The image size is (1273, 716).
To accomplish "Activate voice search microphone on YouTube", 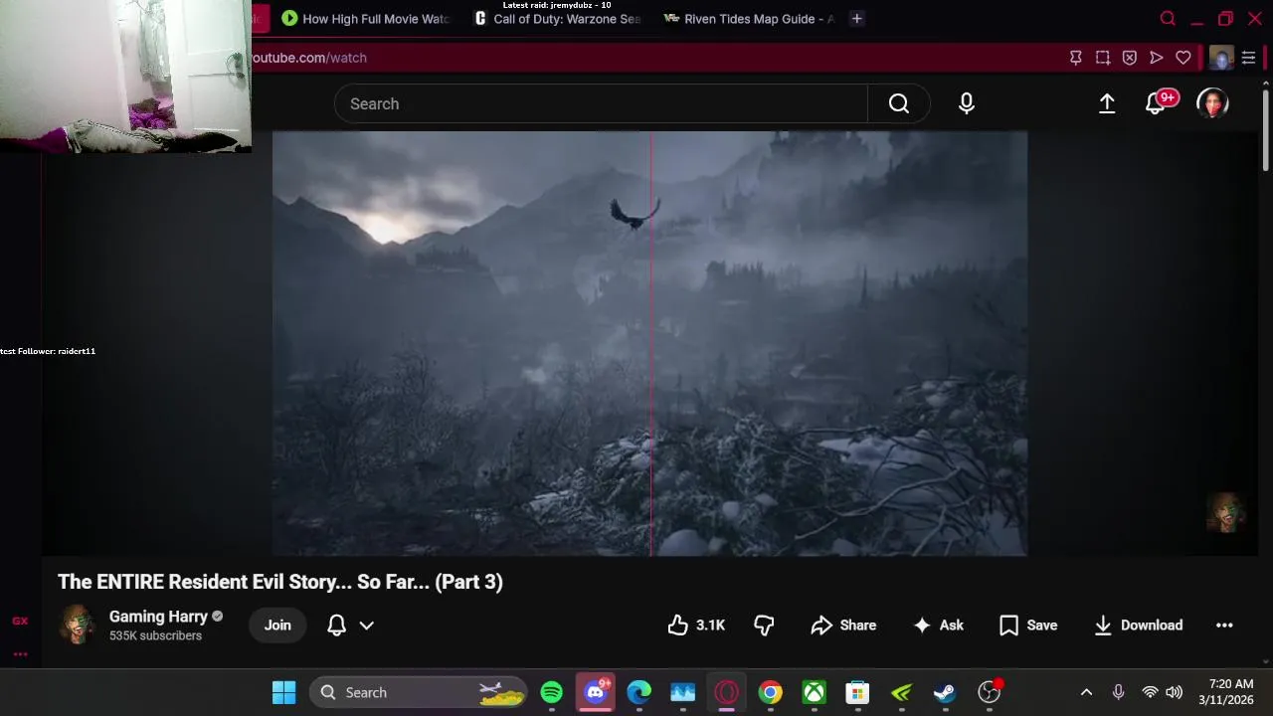I will click(x=967, y=103).
